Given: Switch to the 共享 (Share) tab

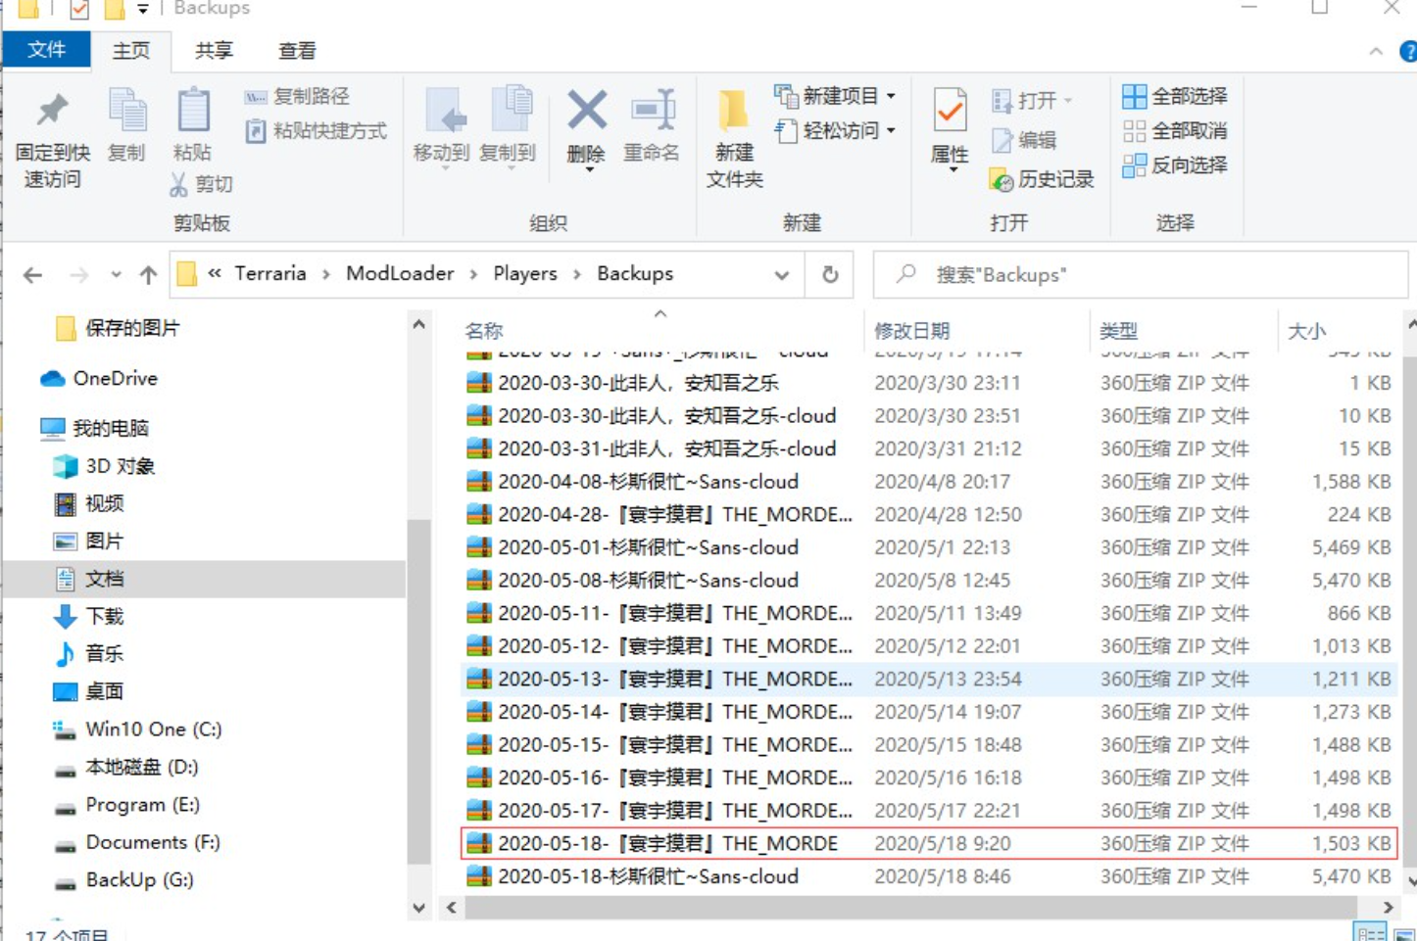Looking at the screenshot, I should 214,51.
